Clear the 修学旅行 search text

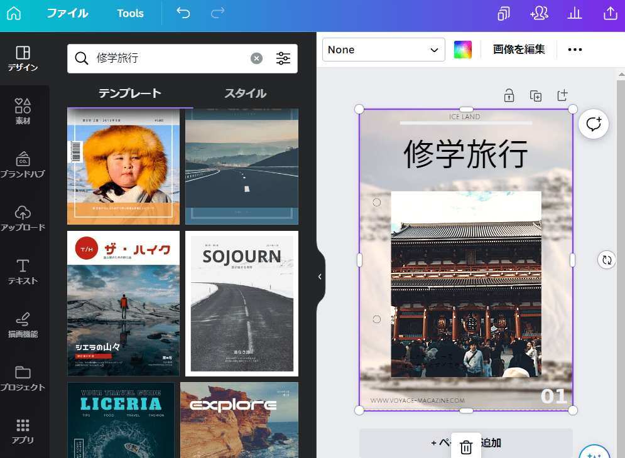click(256, 58)
